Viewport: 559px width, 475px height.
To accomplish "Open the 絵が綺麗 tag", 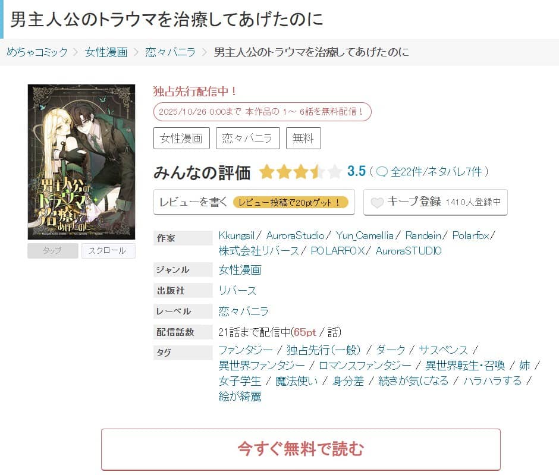I will 240,397.
